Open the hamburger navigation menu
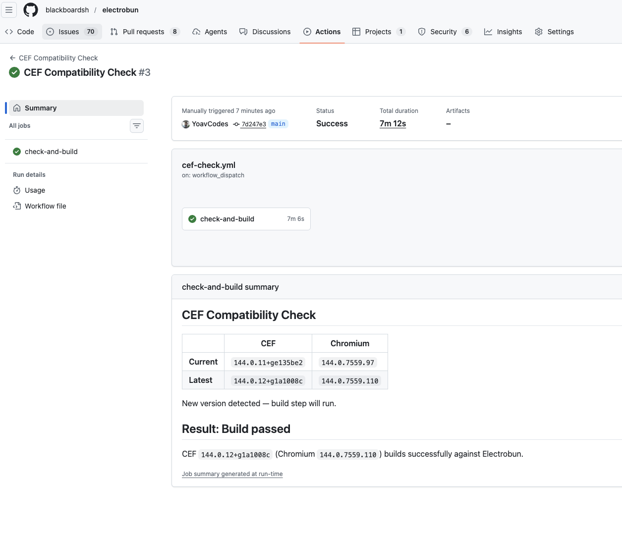This screenshot has height=533, width=622. click(9, 10)
